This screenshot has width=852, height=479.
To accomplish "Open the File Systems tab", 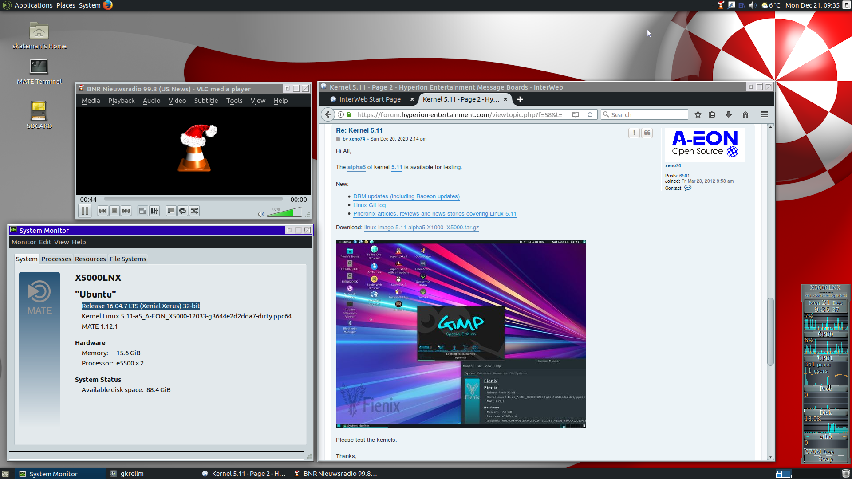I will [128, 259].
